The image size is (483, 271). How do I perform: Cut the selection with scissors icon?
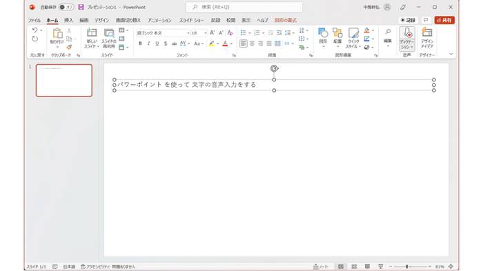(x=69, y=30)
